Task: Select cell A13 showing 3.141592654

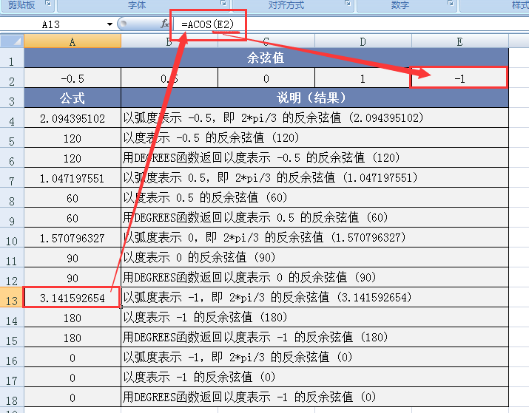Action: (73, 297)
